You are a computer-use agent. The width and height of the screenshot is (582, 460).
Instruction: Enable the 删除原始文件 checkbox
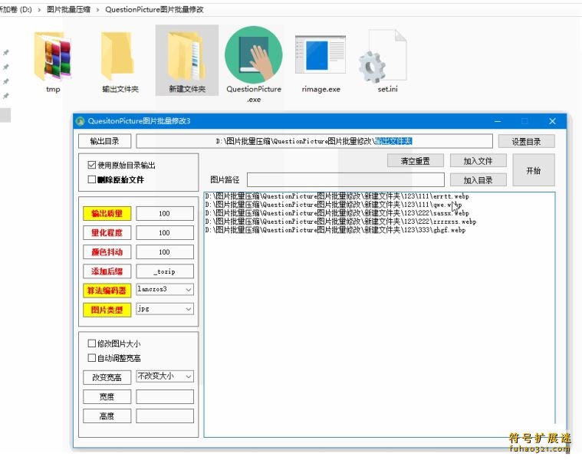[92, 180]
